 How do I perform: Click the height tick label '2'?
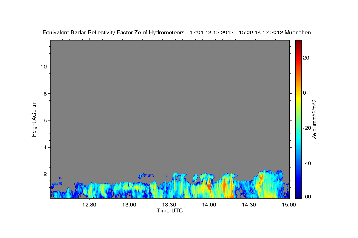point(44,174)
